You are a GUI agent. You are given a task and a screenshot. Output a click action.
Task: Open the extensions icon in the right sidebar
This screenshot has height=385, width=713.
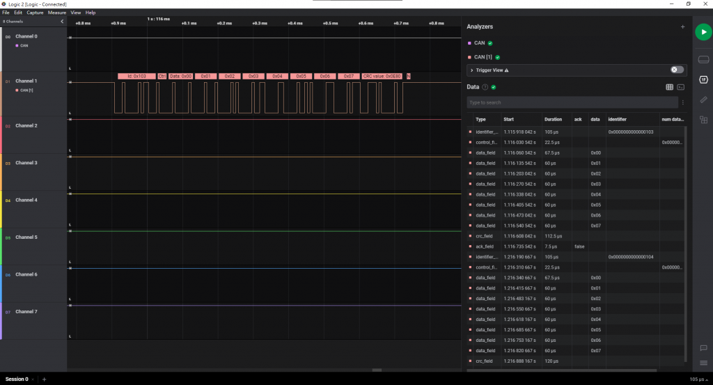(703, 120)
